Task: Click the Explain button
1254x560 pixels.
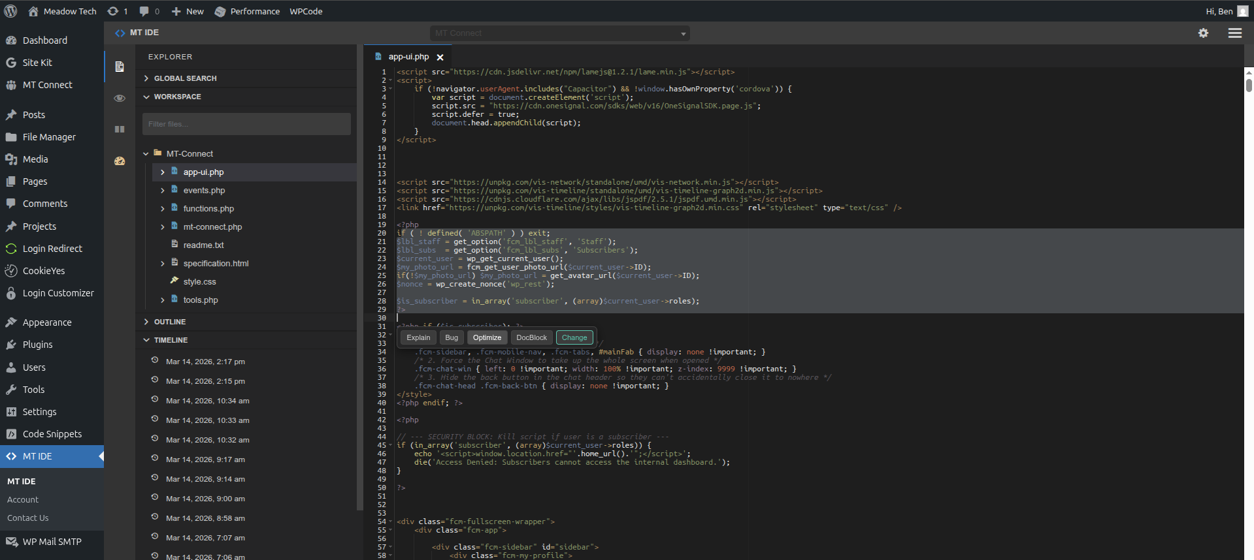Action: pyautogui.click(x=418, y=337)
